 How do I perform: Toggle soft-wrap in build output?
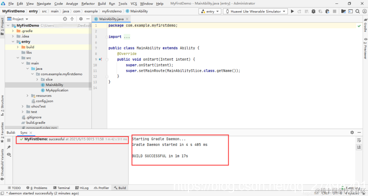coord(359,140)
